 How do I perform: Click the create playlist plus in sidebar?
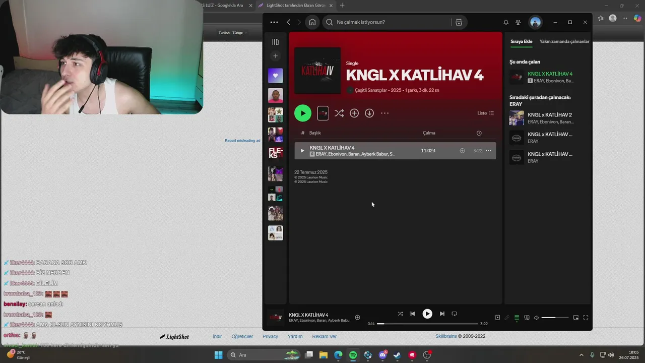tap(275, 56)
